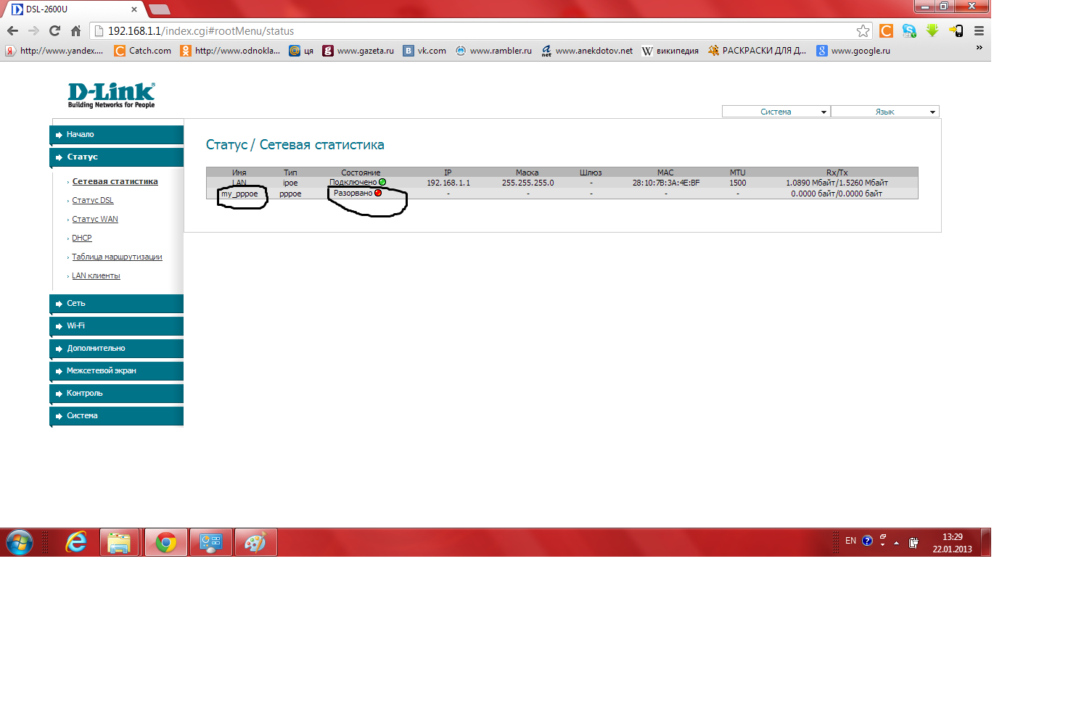Switch to Chrome on the taskbar

coord(166,542)
